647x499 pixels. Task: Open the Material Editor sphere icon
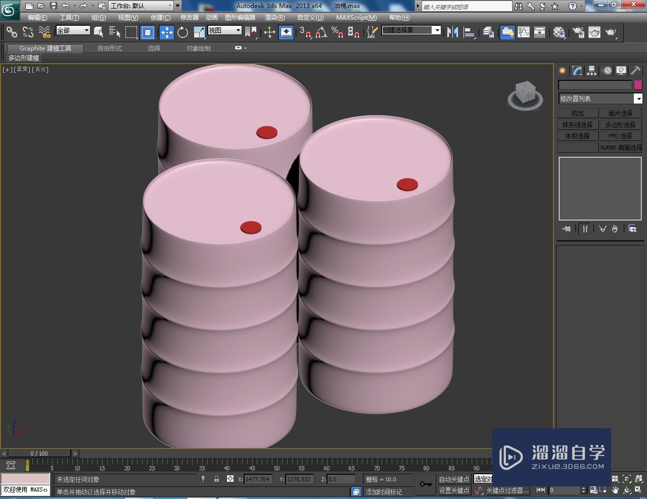(559, 32)
